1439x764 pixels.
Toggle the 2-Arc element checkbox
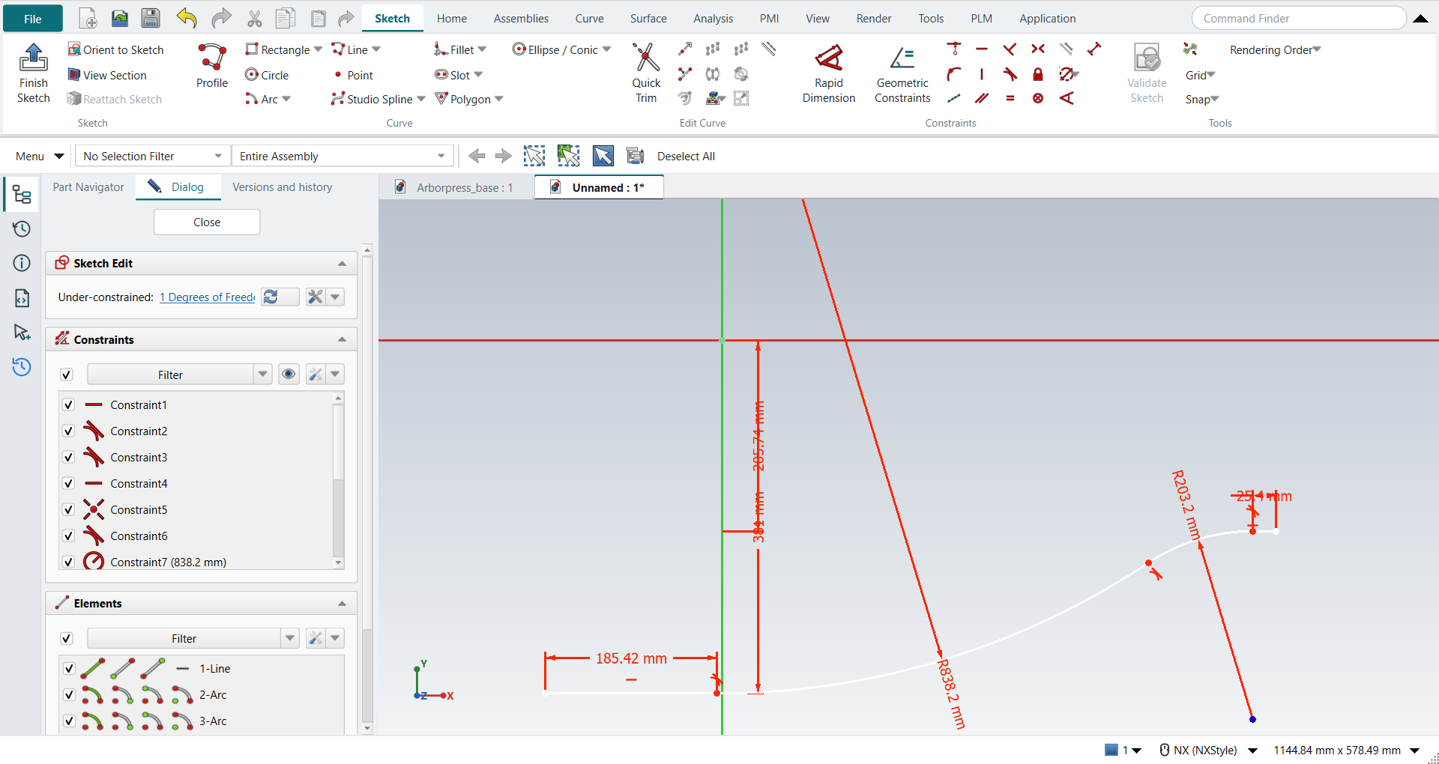click(x=69, y=694)
